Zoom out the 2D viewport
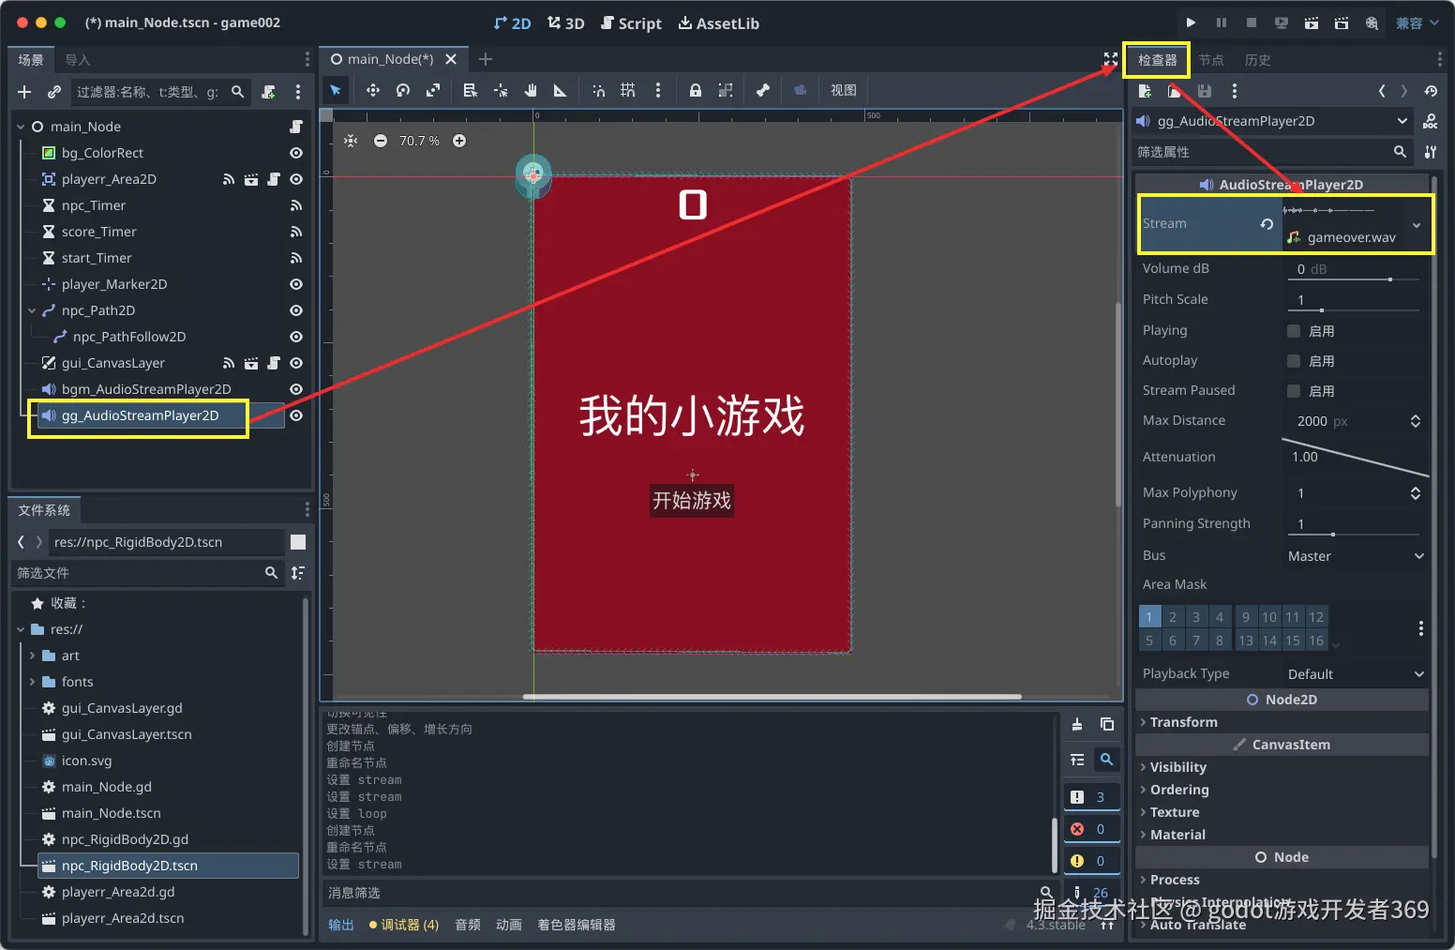1455x950 pixels. click(x=380, y=141)
